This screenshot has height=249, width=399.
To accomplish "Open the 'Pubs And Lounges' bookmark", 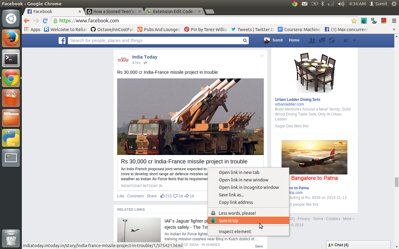I will point(158,30).
